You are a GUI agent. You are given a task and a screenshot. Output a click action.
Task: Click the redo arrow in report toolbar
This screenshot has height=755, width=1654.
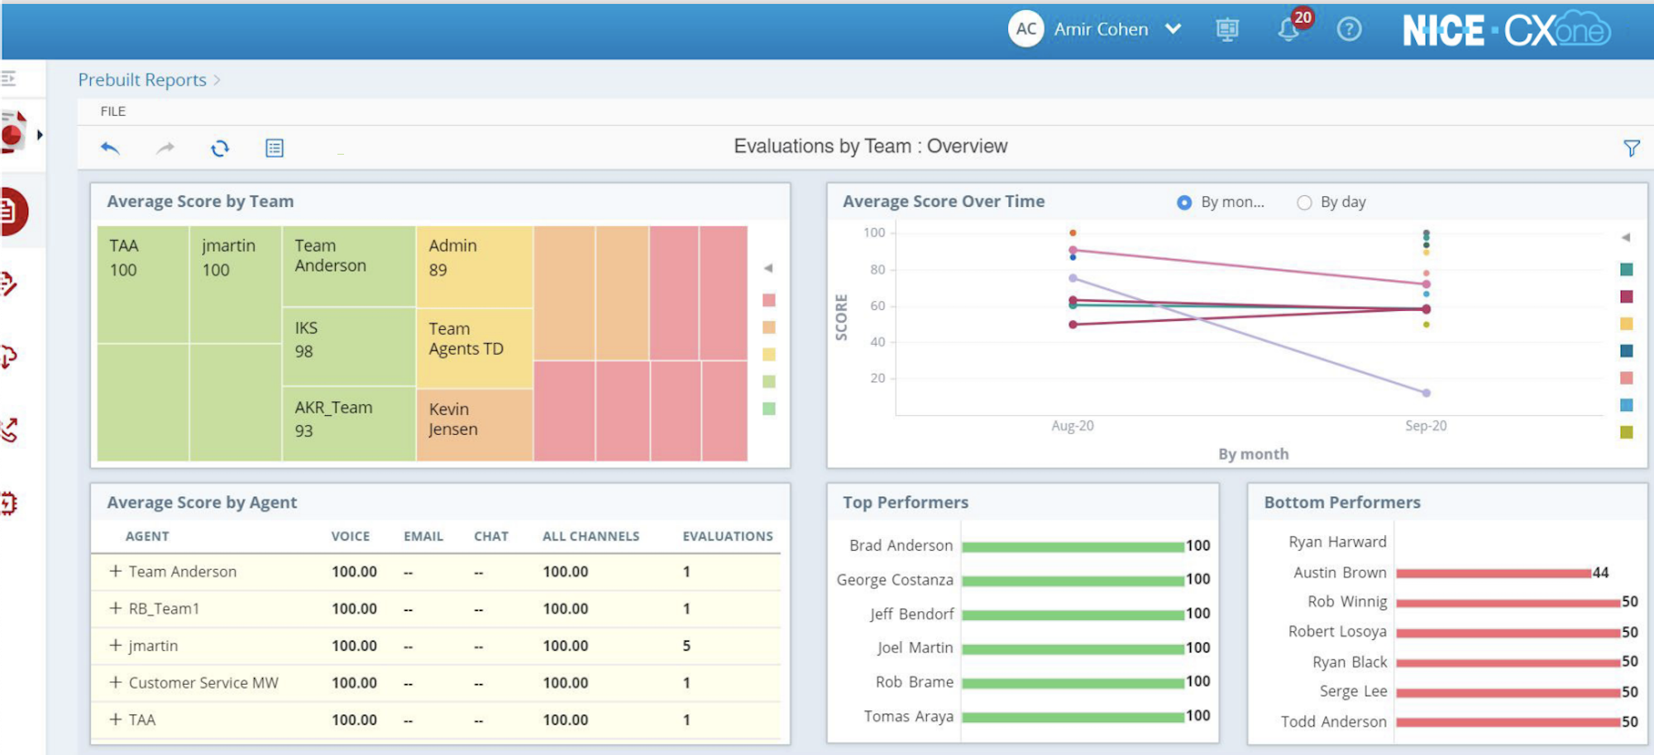165,148
